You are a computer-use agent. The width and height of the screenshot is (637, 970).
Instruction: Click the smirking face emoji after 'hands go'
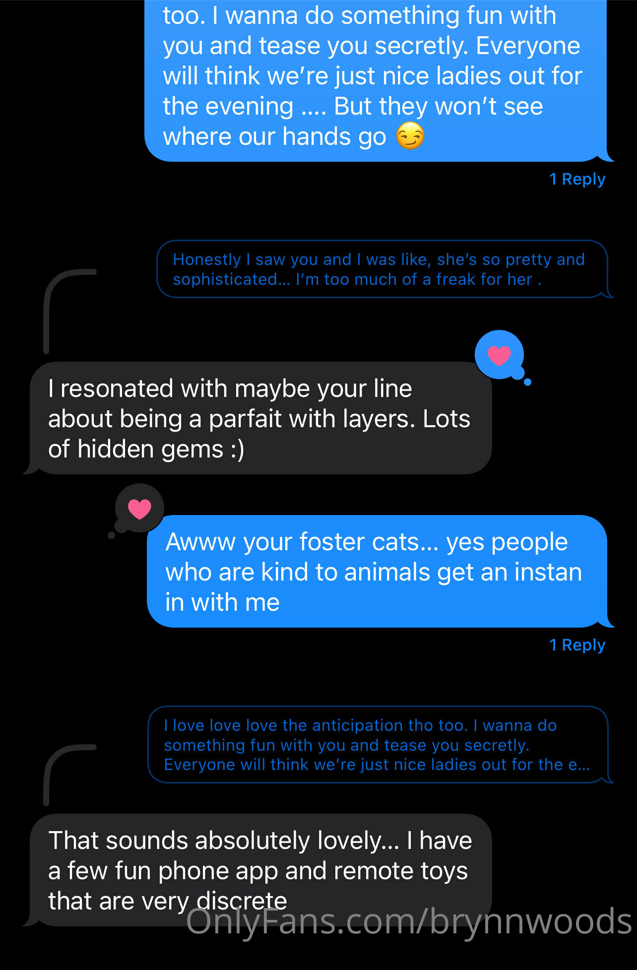(410, 136)
